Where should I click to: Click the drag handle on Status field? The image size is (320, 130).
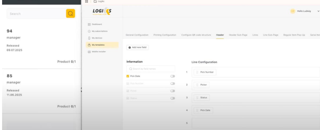pos(197,98)
